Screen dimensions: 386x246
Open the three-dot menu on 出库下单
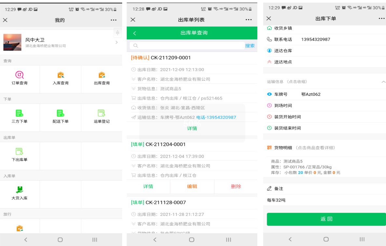[x=381, y=19]
